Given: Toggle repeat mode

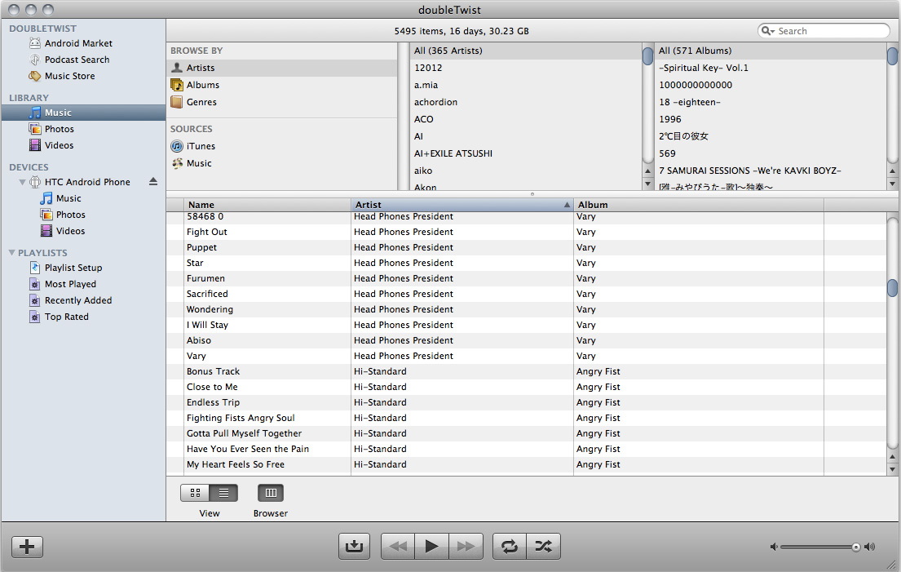Looking at the screenshot, I should [x=509, y=546].
